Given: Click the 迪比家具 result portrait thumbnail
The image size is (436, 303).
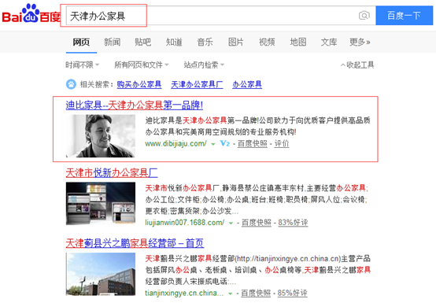Looking at the screenshot, I should [101, 136].
